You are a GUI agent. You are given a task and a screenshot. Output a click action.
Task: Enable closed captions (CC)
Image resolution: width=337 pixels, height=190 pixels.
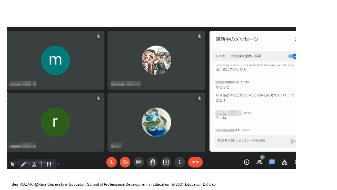[x=139, y=162]
